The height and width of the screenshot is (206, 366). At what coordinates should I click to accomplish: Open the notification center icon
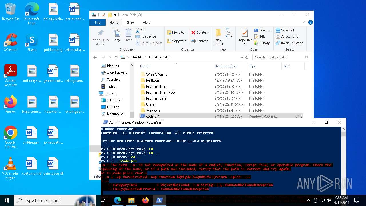point(357,200)
